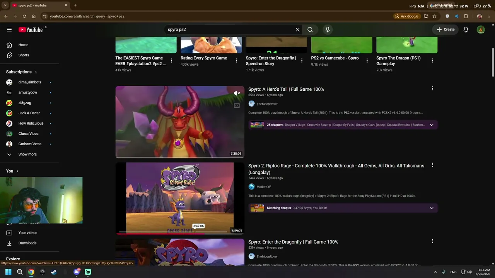Screen dimensions: 495x278
Task: Open options for 'The EASIEST Spyro Game' short
Action: click(x=171, y=61)
